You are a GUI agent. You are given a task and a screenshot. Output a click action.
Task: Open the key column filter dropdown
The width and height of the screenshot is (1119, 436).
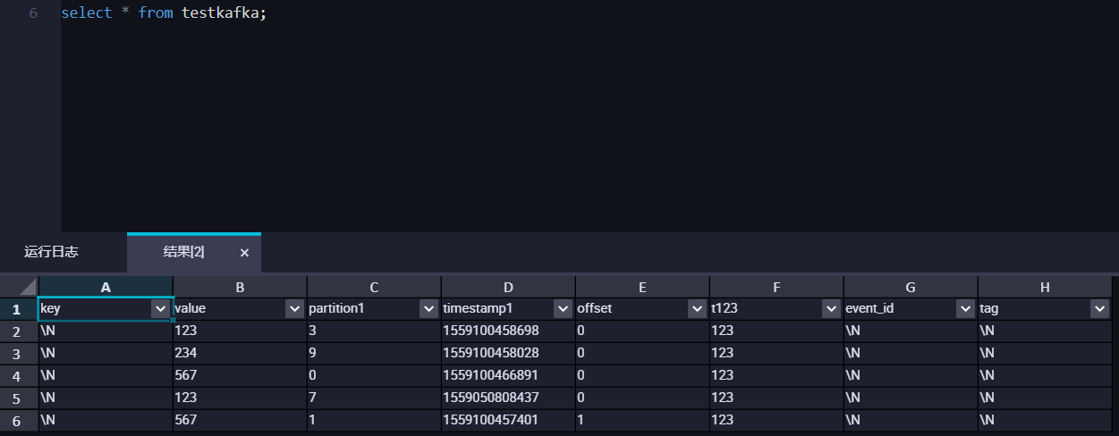161,308
